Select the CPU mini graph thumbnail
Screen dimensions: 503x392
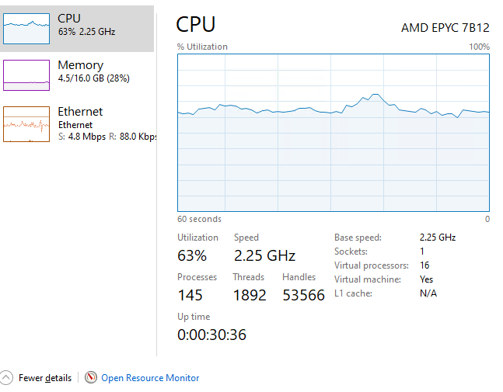(26, 28)
